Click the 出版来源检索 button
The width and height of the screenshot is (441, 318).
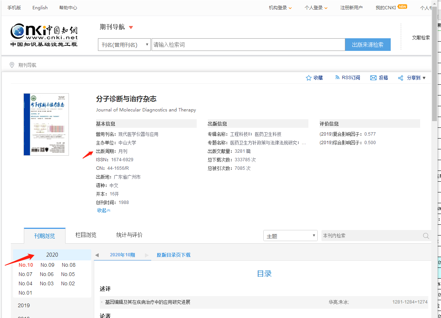coord(368,45)
